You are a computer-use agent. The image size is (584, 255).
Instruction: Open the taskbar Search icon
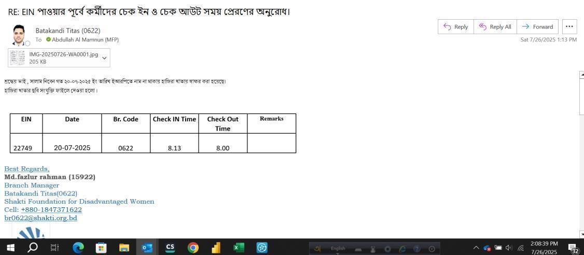click(32, 248)
